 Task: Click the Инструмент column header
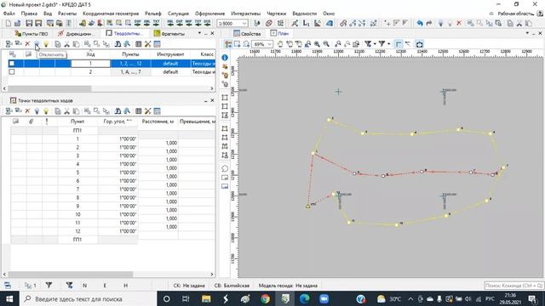click(170, 54)
